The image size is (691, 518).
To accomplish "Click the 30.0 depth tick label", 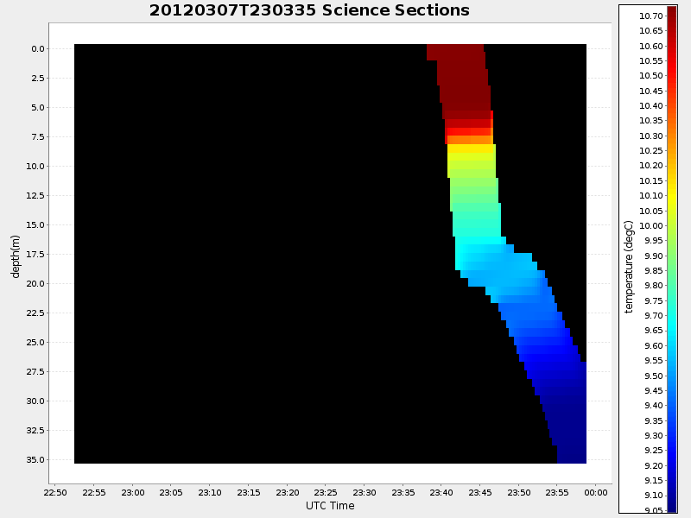I will tap(35, 401).
